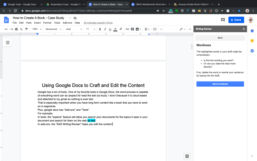This screenshot has width=257, height=161.
Task: Open the document outline icon
Action: (8, 43)
